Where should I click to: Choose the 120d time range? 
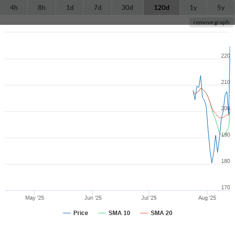[162, 7]
